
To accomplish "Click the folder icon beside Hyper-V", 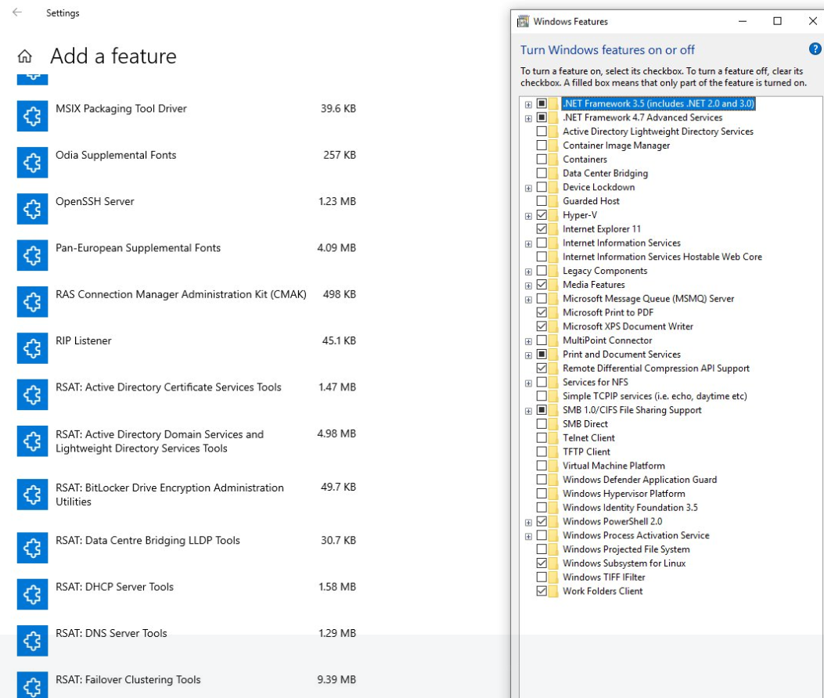I will 553,215.
